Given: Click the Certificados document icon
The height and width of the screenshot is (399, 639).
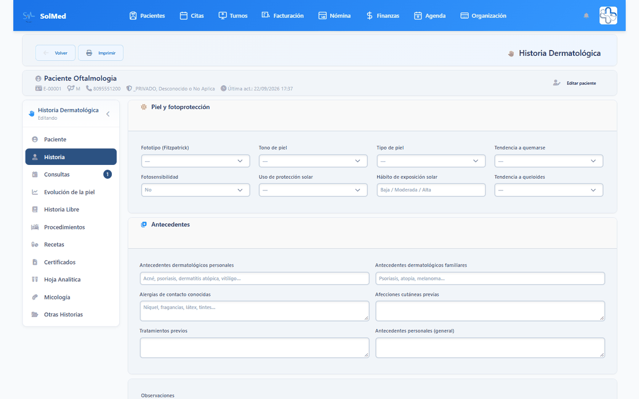Looking at the screenshot, I should [35, 262].
